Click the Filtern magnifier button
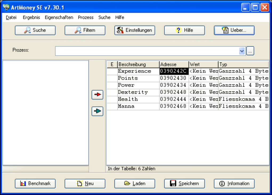272x195 pixels. point(85,30)
